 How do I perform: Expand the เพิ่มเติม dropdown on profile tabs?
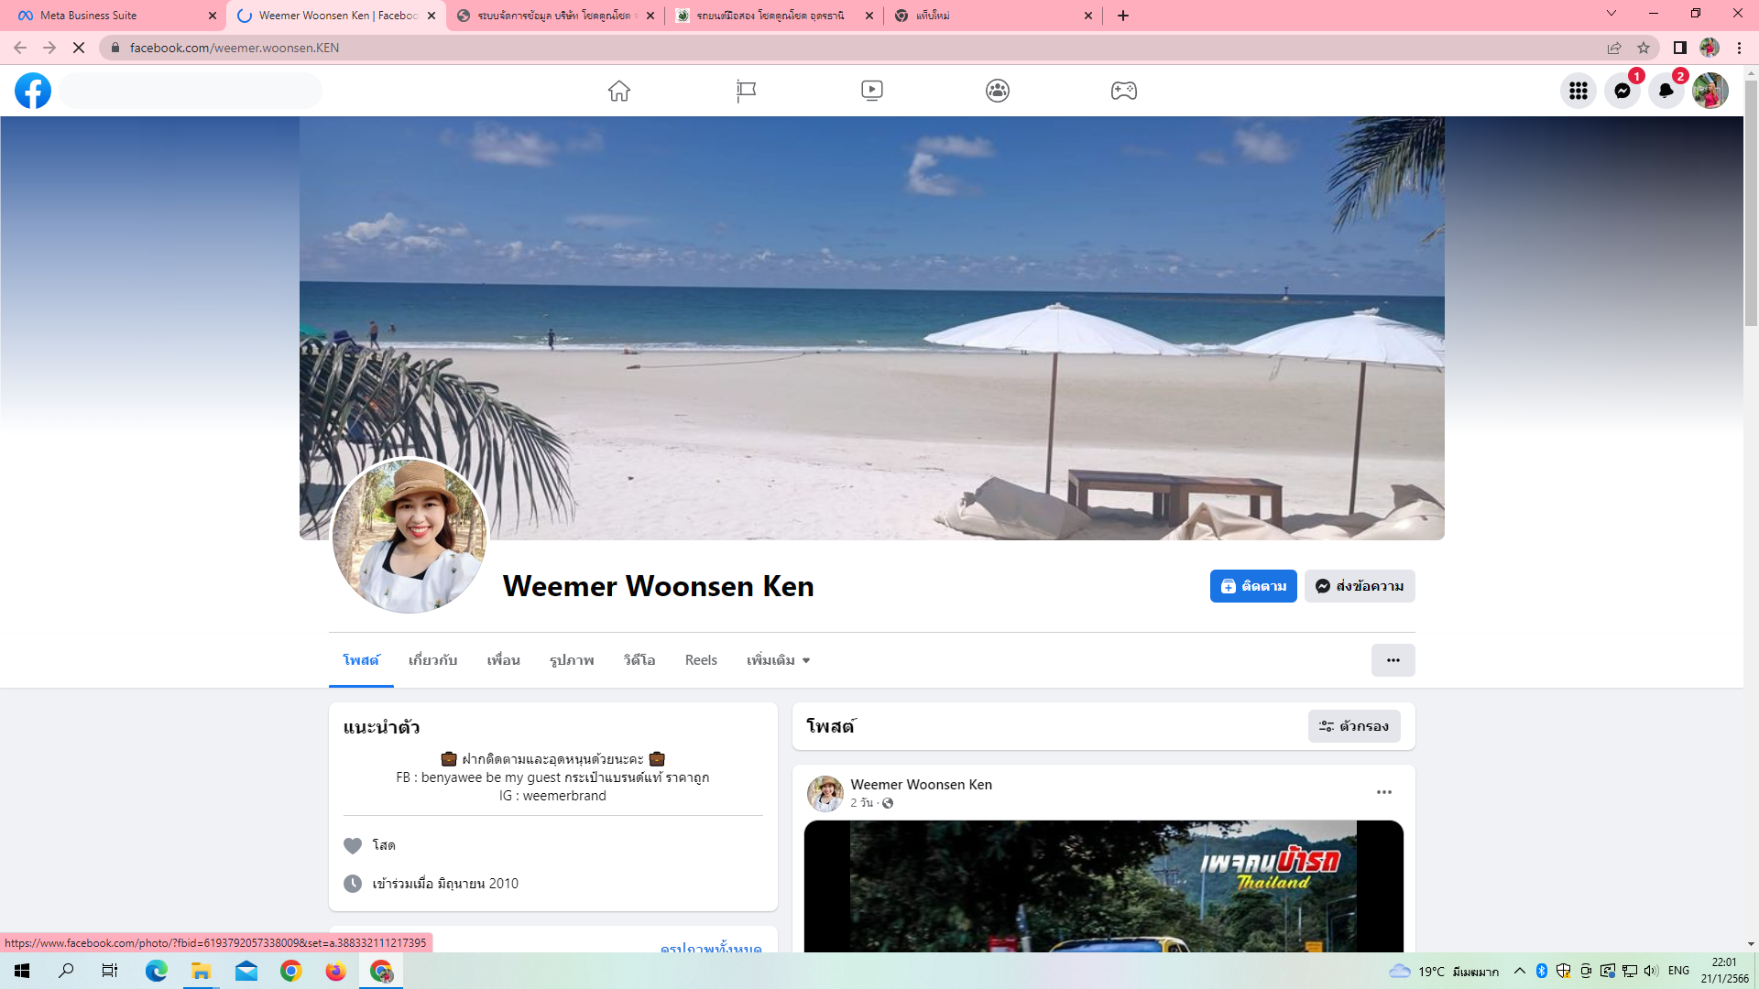[x=778, y=660]
